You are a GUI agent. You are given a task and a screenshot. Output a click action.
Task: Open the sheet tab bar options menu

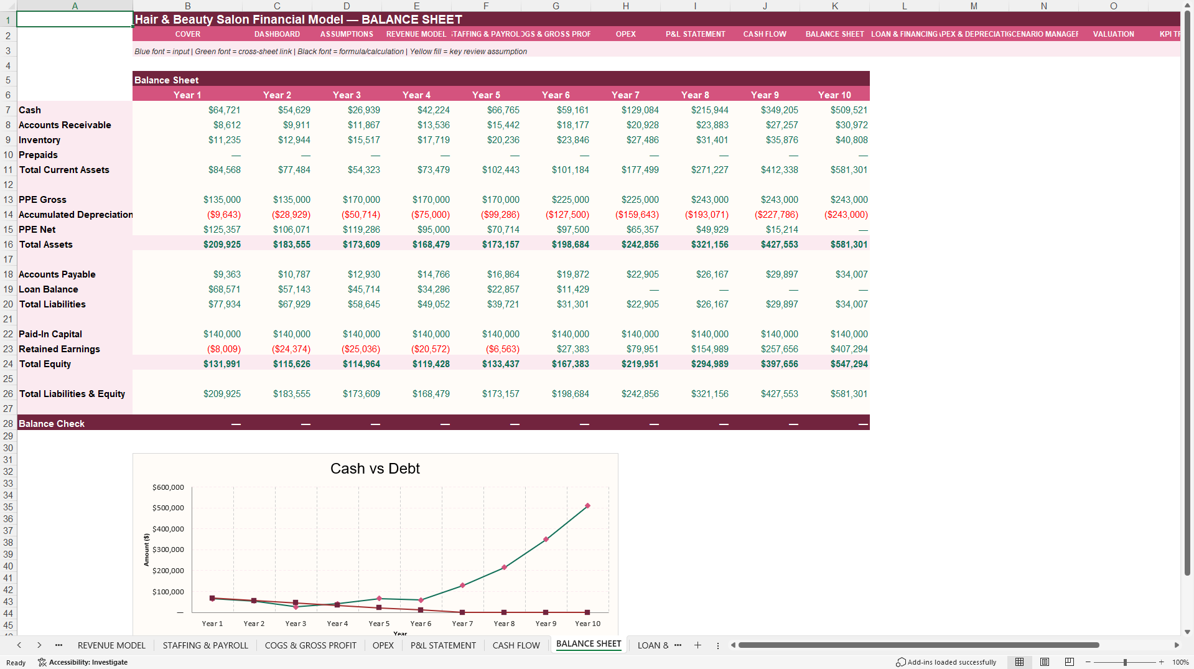point(718,645)
